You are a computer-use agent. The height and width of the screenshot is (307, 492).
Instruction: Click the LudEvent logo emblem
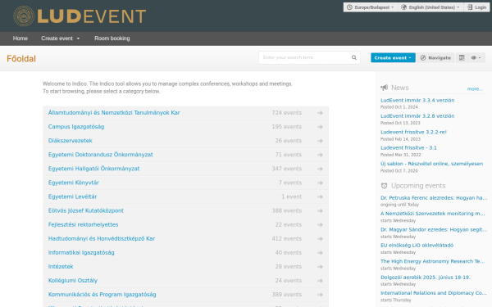point(24,16)
